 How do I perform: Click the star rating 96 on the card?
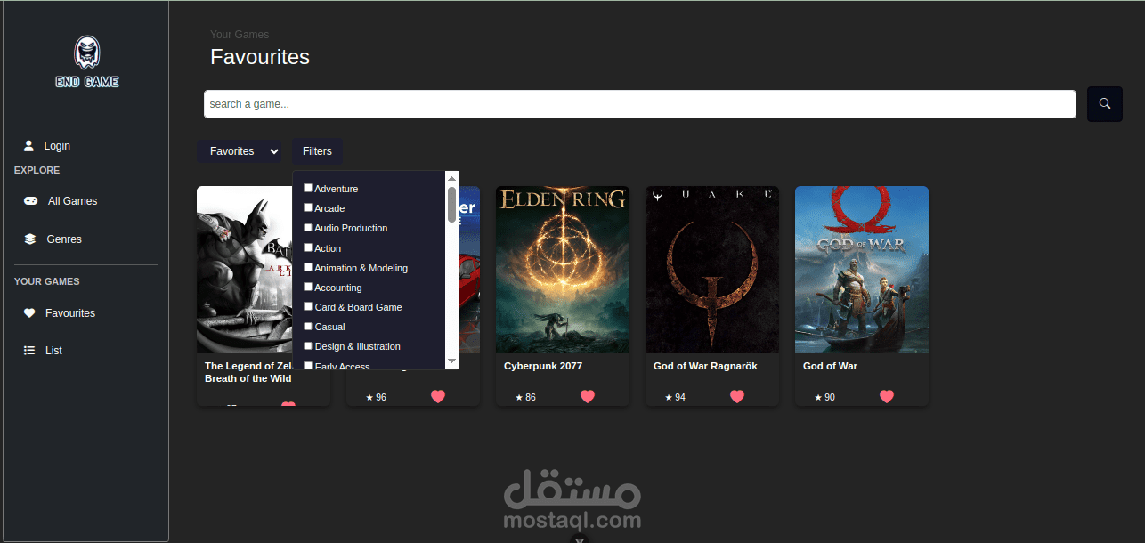[376, 397]
